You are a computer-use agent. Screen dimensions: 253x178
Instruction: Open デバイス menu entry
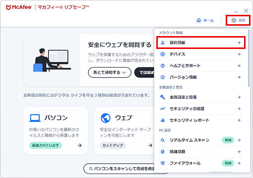pos(201,54)
